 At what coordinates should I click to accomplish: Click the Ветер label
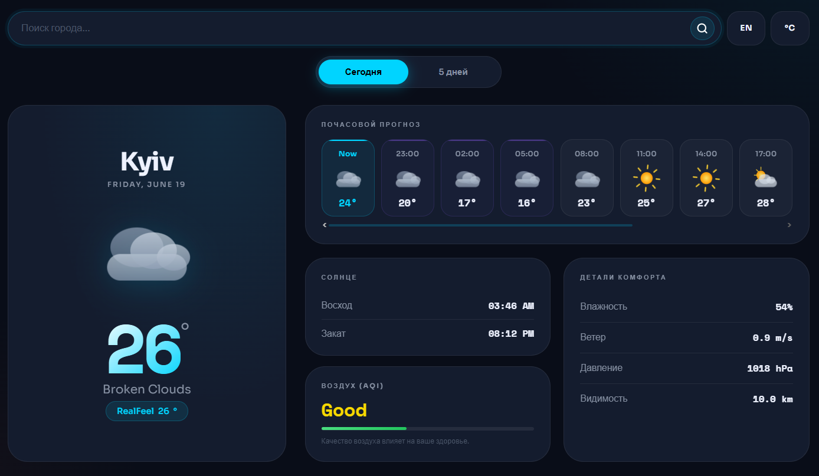click(x=593, y=337)
